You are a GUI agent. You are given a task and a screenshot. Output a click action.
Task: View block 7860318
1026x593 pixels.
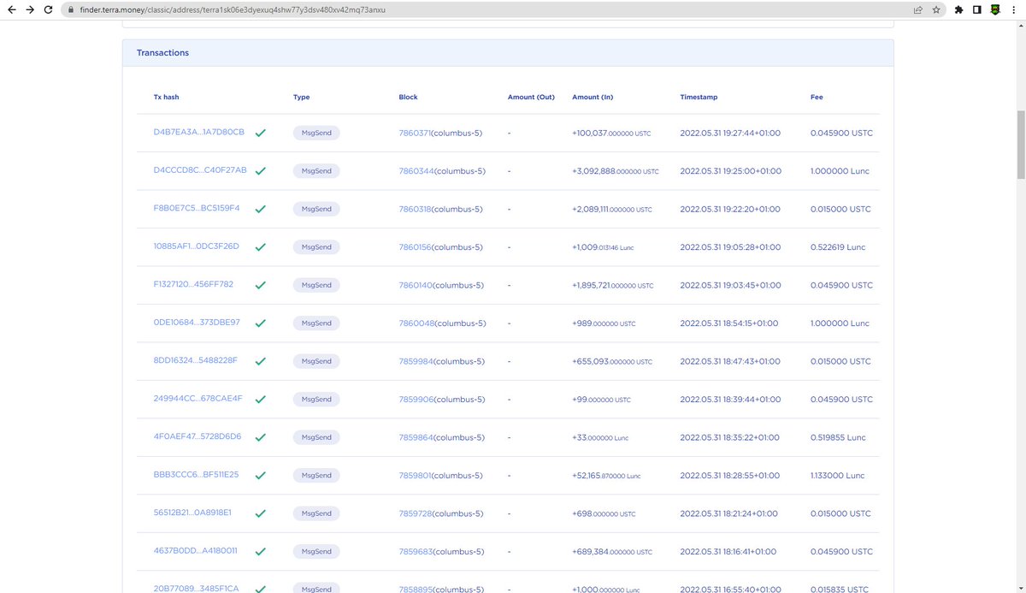(x=415, y=209)
